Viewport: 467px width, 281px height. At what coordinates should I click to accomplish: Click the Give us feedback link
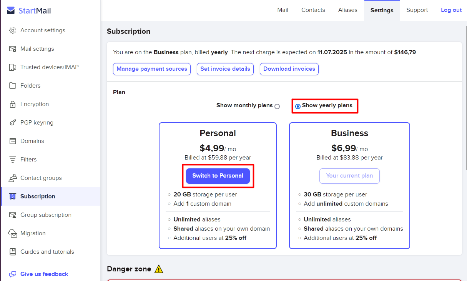point(44,274)
